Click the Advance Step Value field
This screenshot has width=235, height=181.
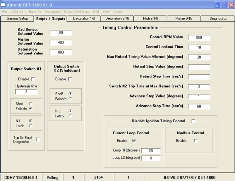click(199, 97)
